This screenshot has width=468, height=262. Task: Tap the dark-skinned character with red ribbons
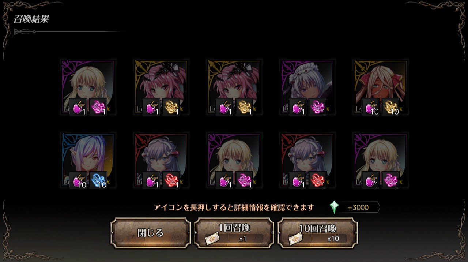coord(381,87)
